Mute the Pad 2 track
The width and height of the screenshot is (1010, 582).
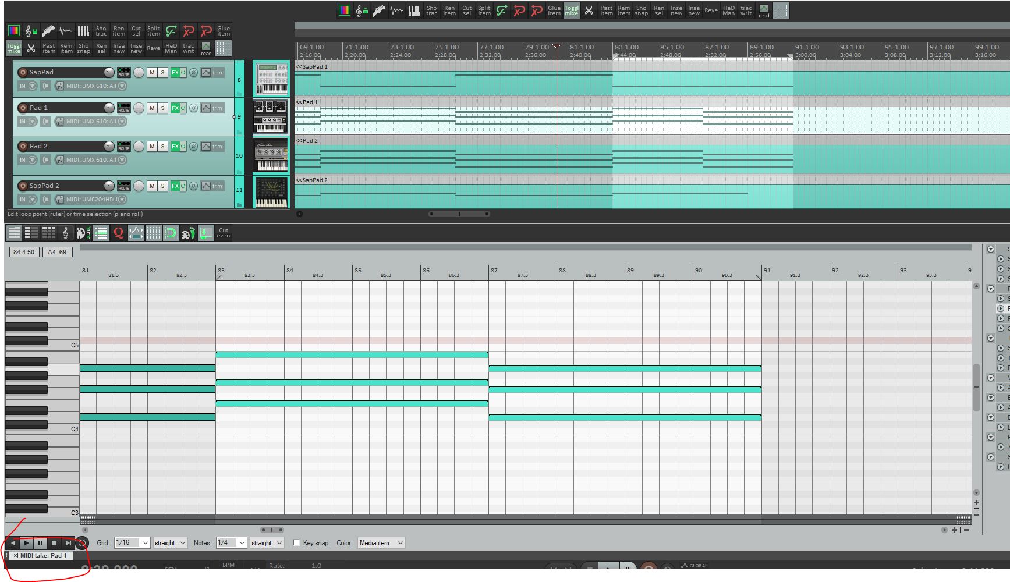(152, 146)
